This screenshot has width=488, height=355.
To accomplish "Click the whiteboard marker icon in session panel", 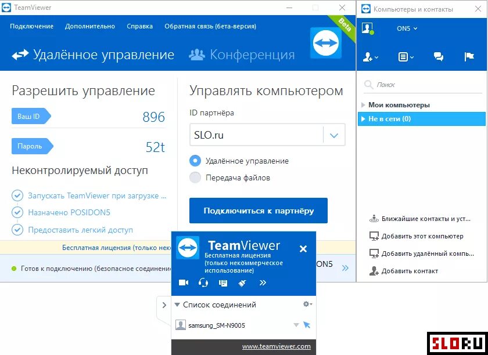I will tap(242, 282).
